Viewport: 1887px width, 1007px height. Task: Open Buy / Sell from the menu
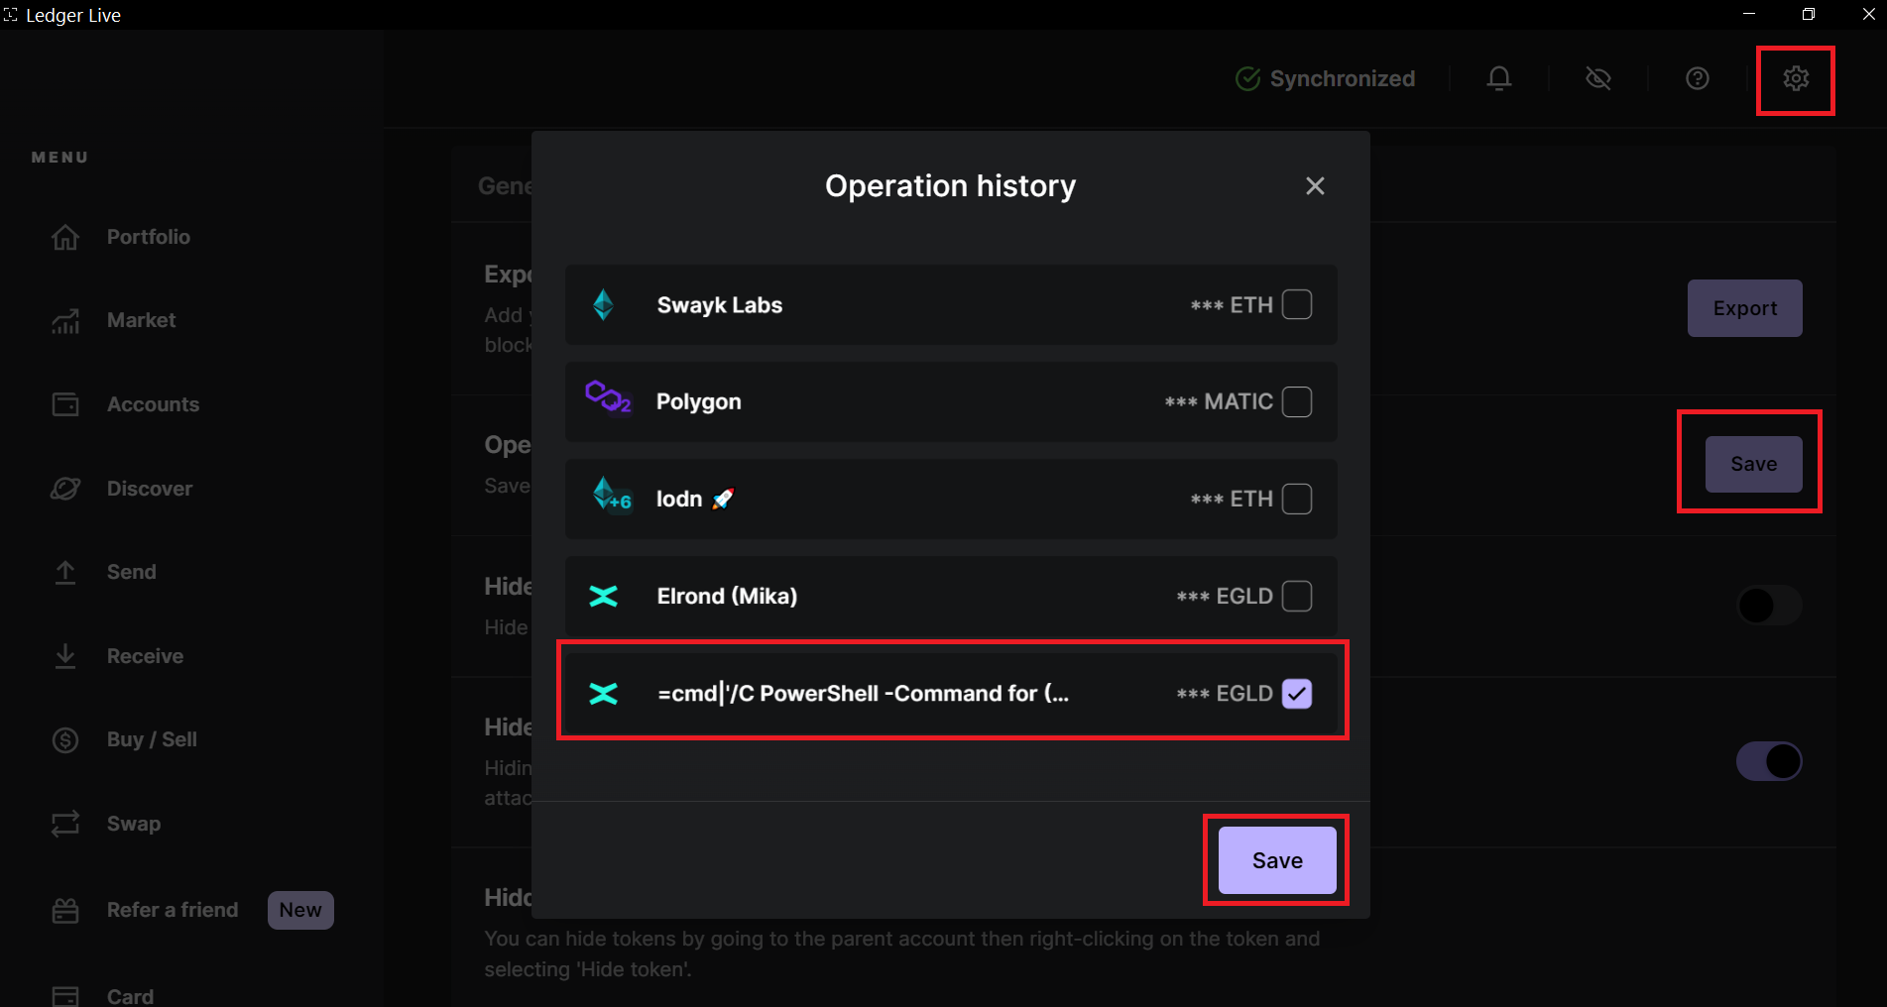click(x=151, y=739)
